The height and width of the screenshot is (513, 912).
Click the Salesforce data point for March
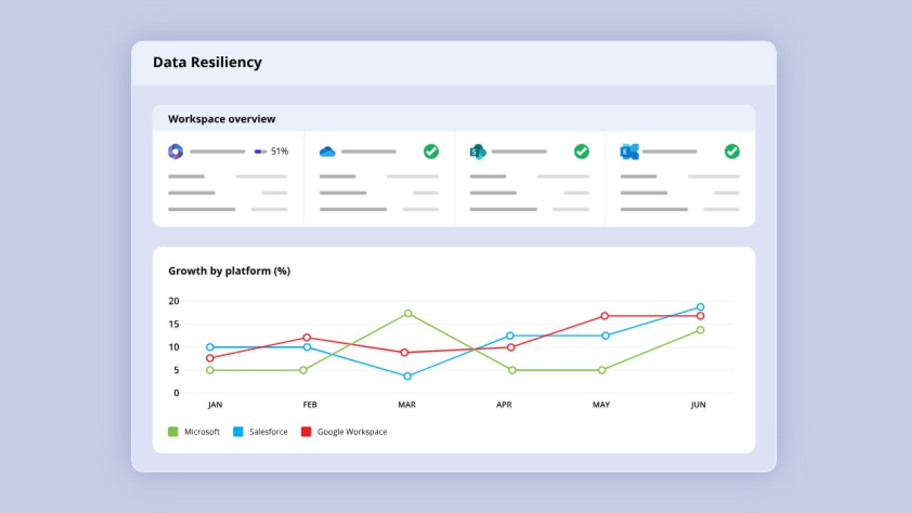(408, 376)
